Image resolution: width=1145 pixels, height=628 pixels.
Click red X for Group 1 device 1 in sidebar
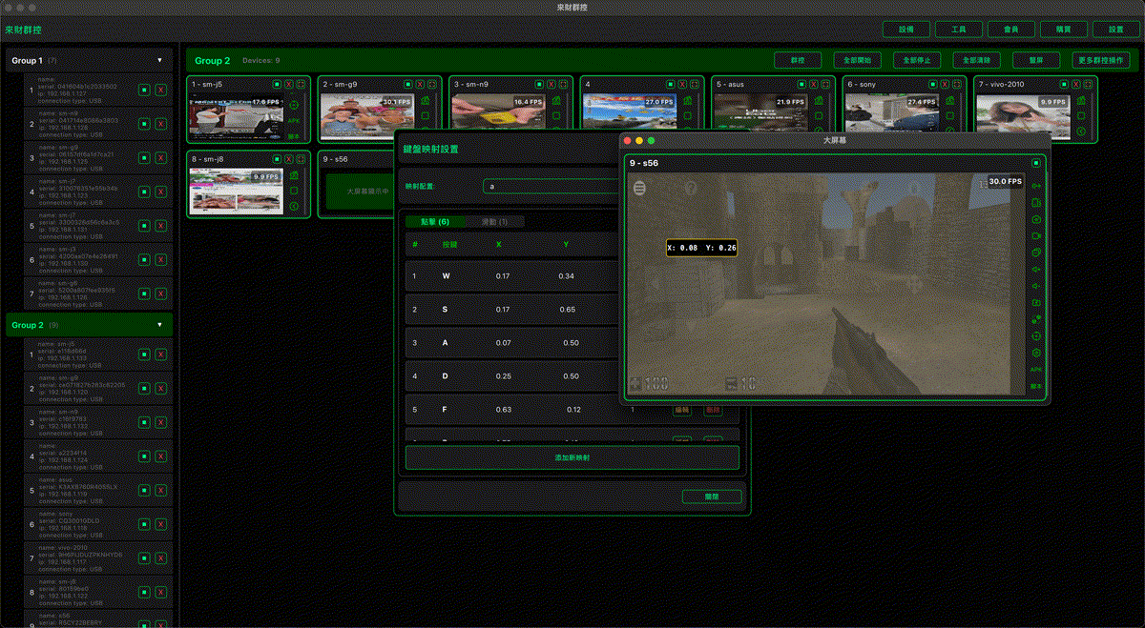160,90
